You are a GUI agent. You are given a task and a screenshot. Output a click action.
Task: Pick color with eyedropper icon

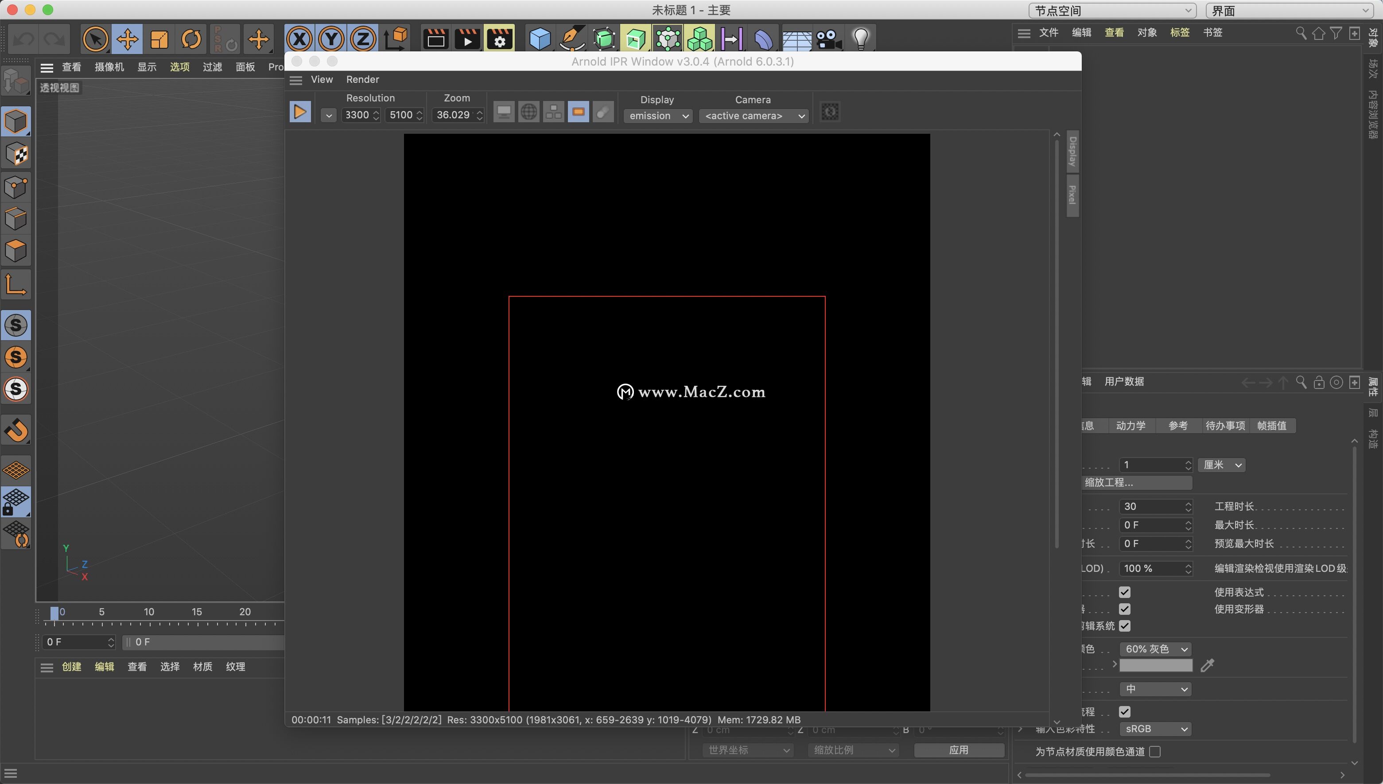pyautogui.click(x=1208, y=666)
